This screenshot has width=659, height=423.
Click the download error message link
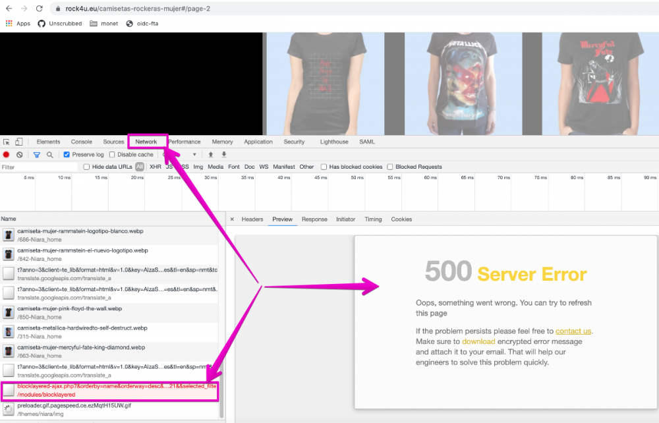(x=478, y=341)
